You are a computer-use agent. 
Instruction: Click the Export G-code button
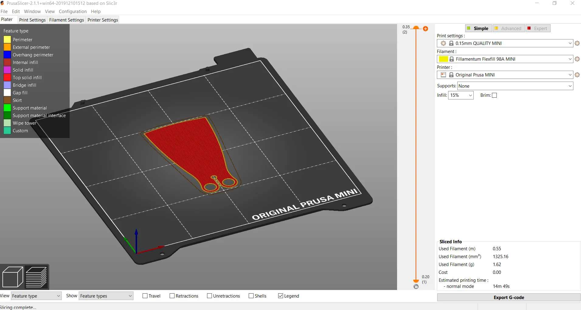coord(509,298)
